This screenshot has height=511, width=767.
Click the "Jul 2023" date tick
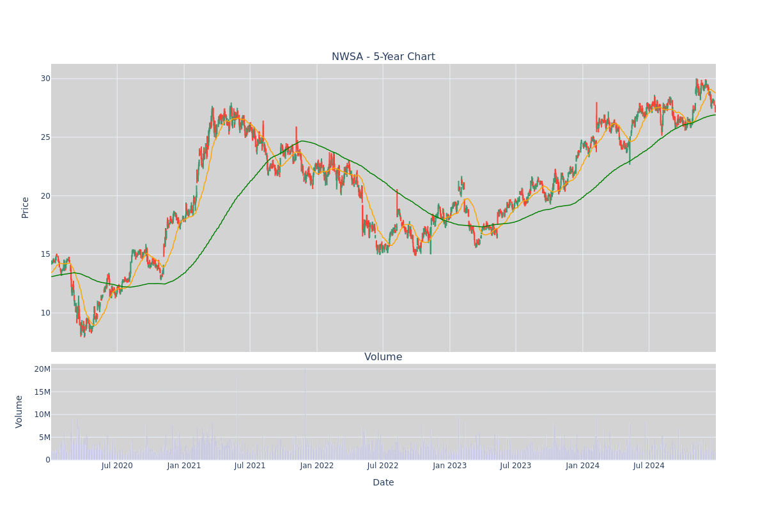click(x=516, y=466)
